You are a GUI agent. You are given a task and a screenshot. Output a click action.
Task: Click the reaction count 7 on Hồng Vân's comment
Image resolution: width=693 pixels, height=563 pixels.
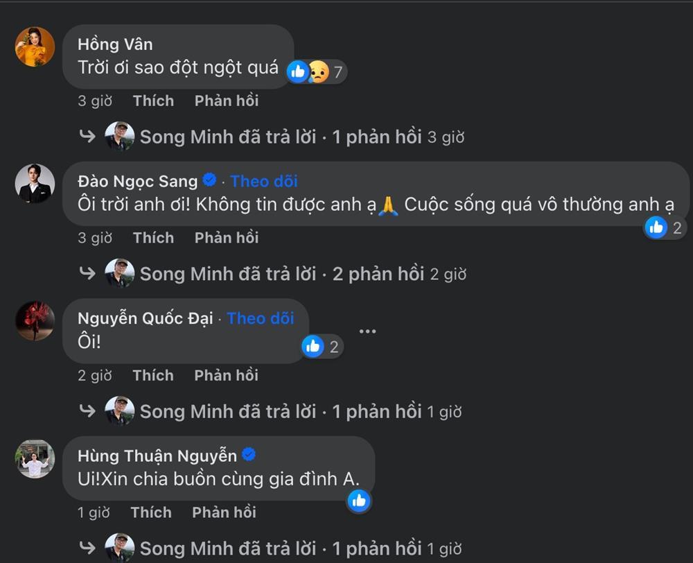[337, 71]
